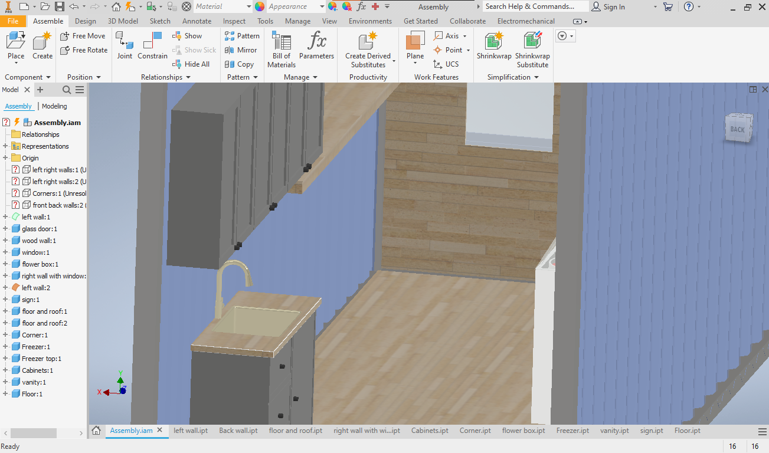This screenshot has height=453, width=769.
Task: Click the Place component icon
Action: (16, 46)
